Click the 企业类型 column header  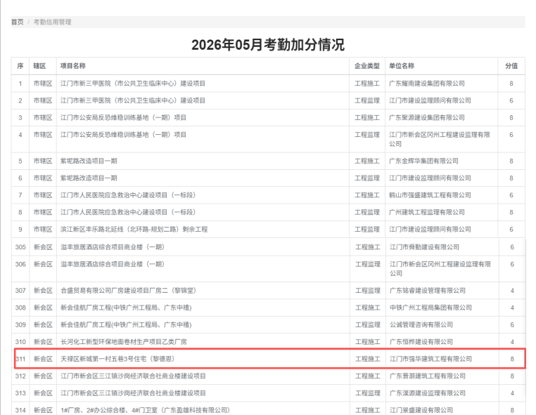367,66
